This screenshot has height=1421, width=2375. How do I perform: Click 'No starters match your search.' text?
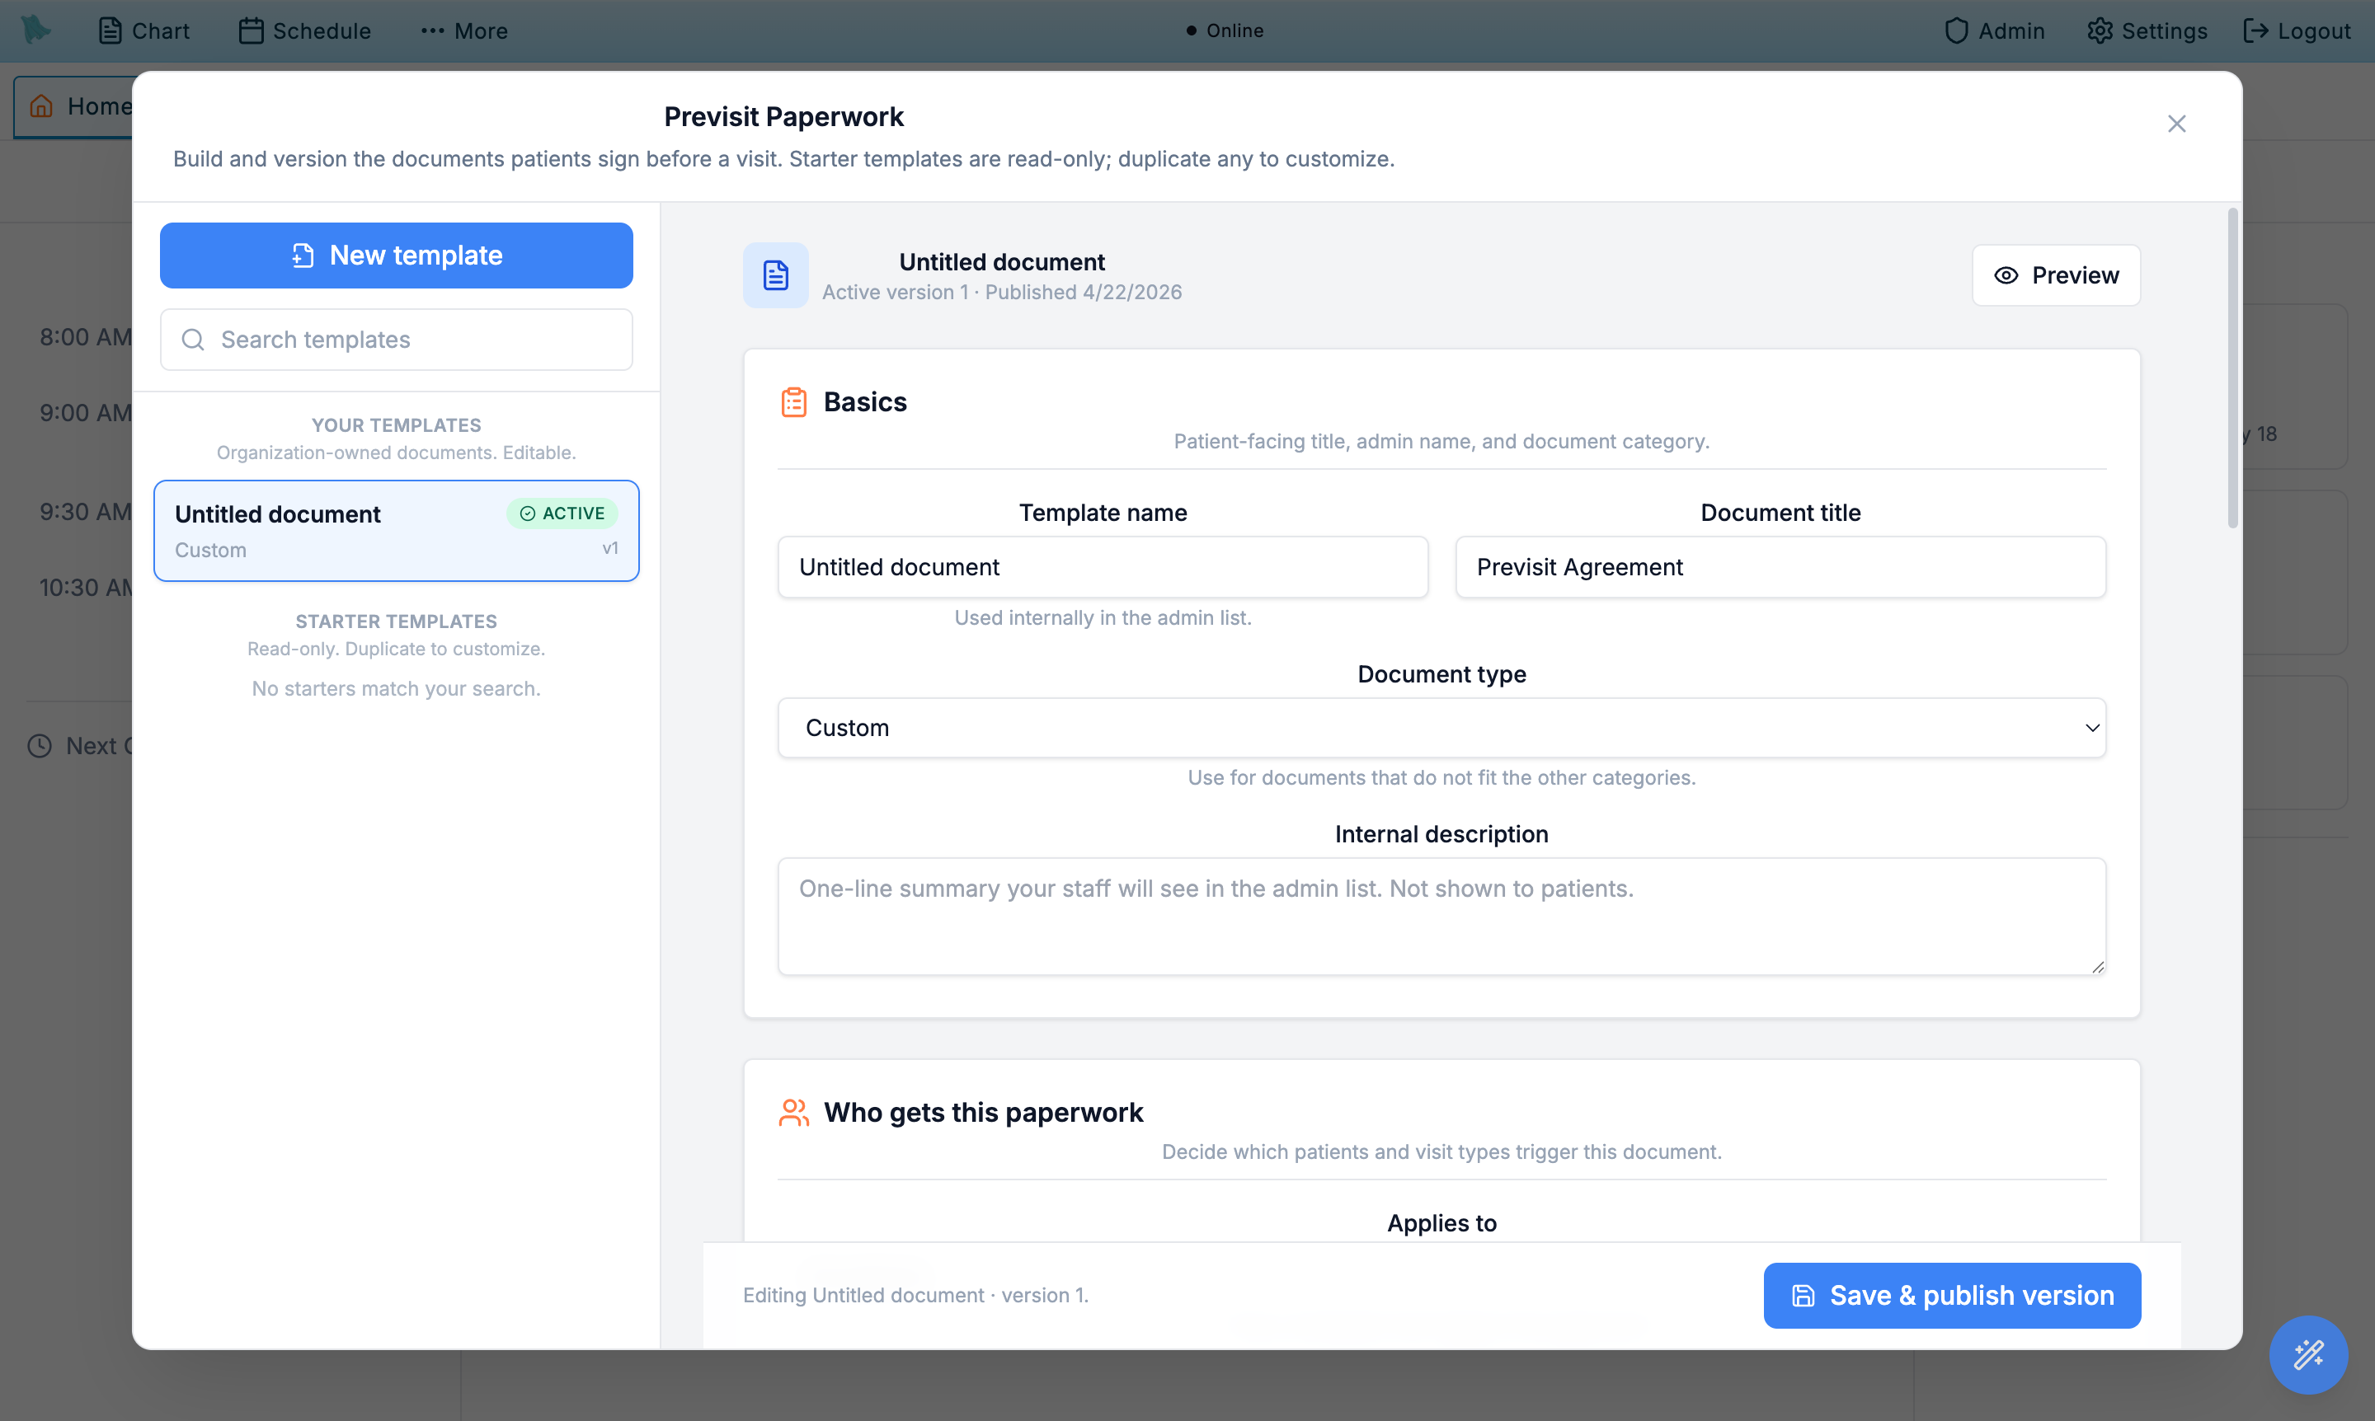(x=397, y=688)
